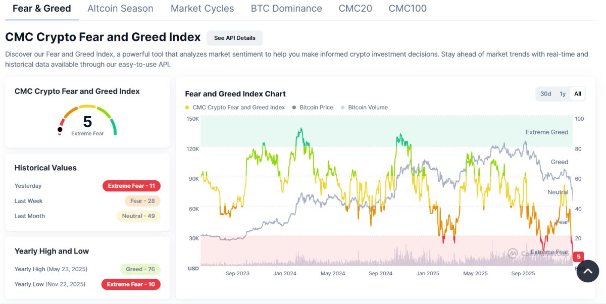
Task: Click the yellow legend dot for the index series
Action: click(x=188, y=107)
